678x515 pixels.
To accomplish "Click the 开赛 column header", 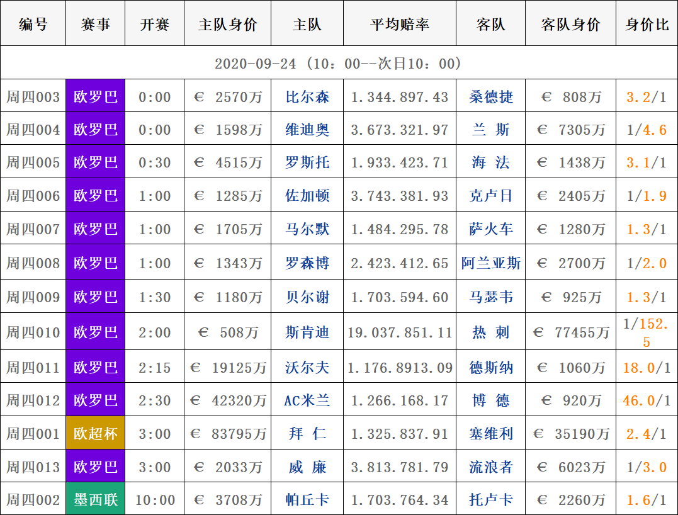I will pyautogui.click(x=154, y=25).
